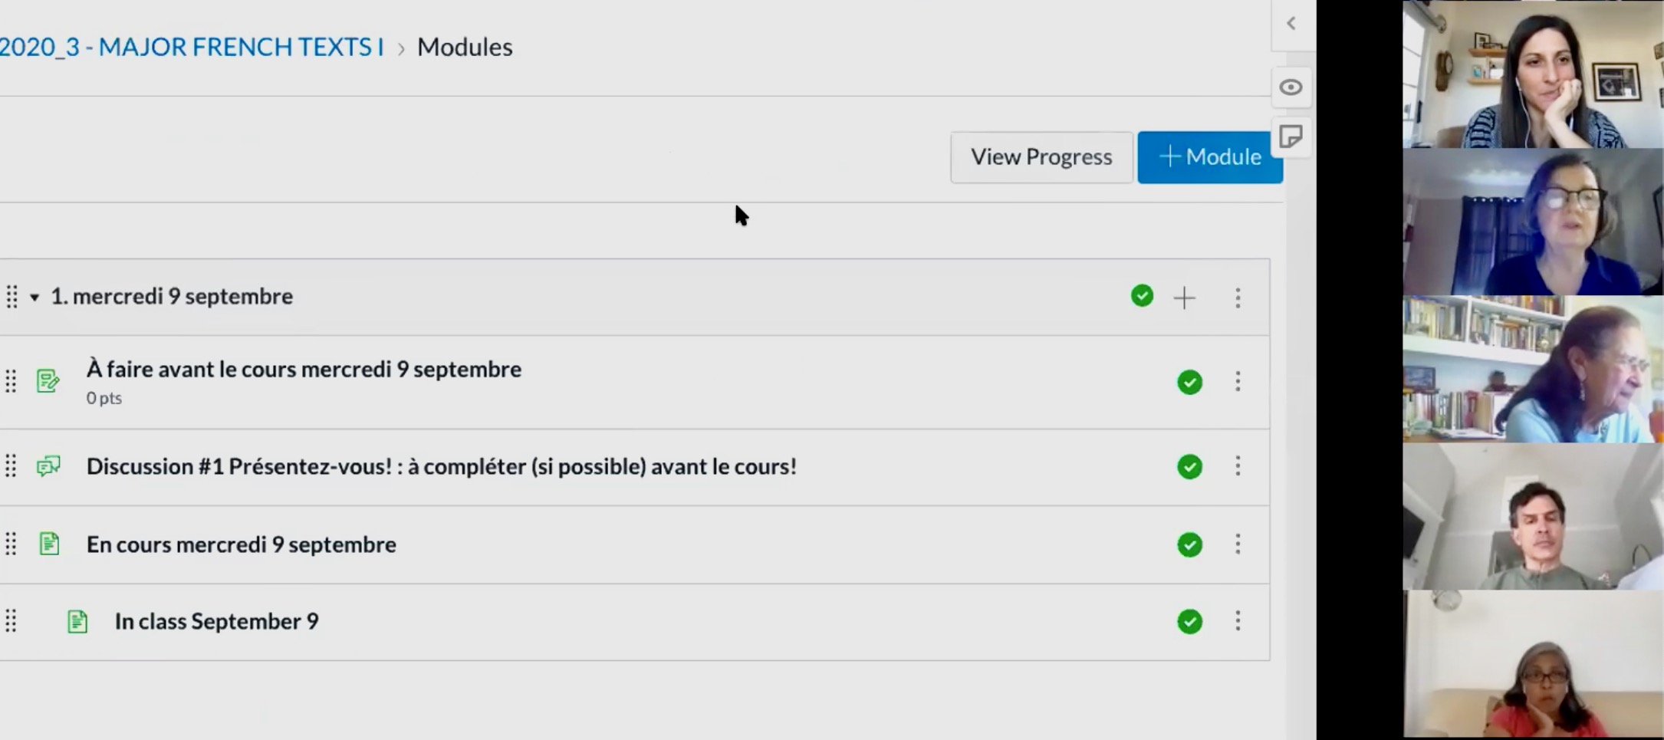1664x740 pixels.
Task: Open the kebab menu for En cours mercredi
Action: (x=1238, y=544)
